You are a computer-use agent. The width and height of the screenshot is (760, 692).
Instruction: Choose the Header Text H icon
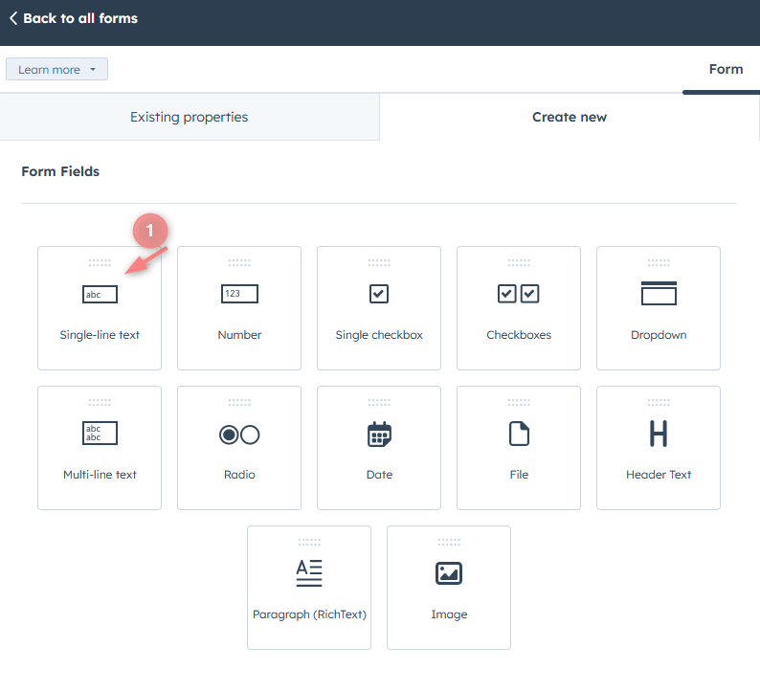click(x=659, y=435)
